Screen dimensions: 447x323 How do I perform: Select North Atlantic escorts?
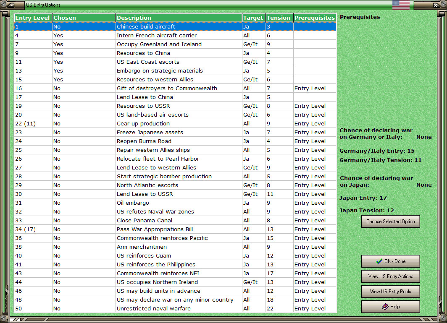(175, 185)
